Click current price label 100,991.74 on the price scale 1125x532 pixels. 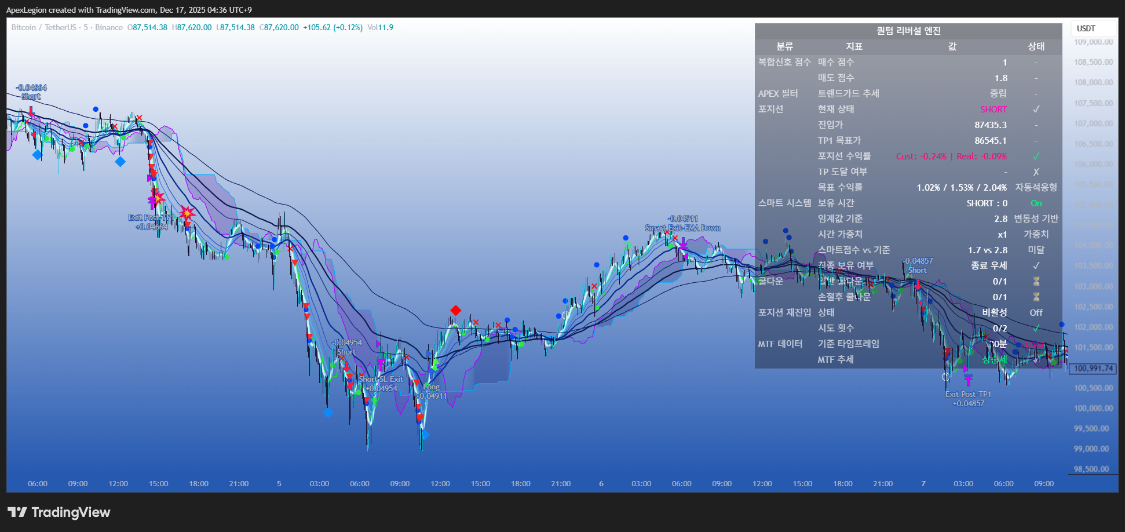coord(1093,369)
